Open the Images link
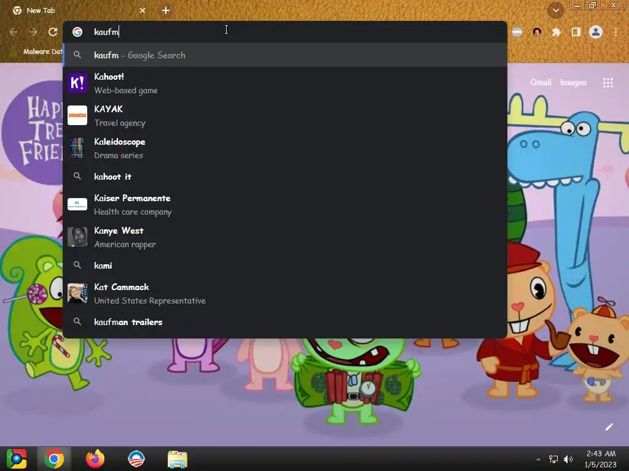The width and height of the screenshot is (629, 471). (573, 83)
